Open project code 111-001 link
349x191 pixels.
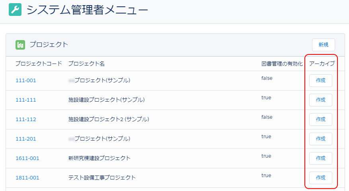[x=26, y=81]
